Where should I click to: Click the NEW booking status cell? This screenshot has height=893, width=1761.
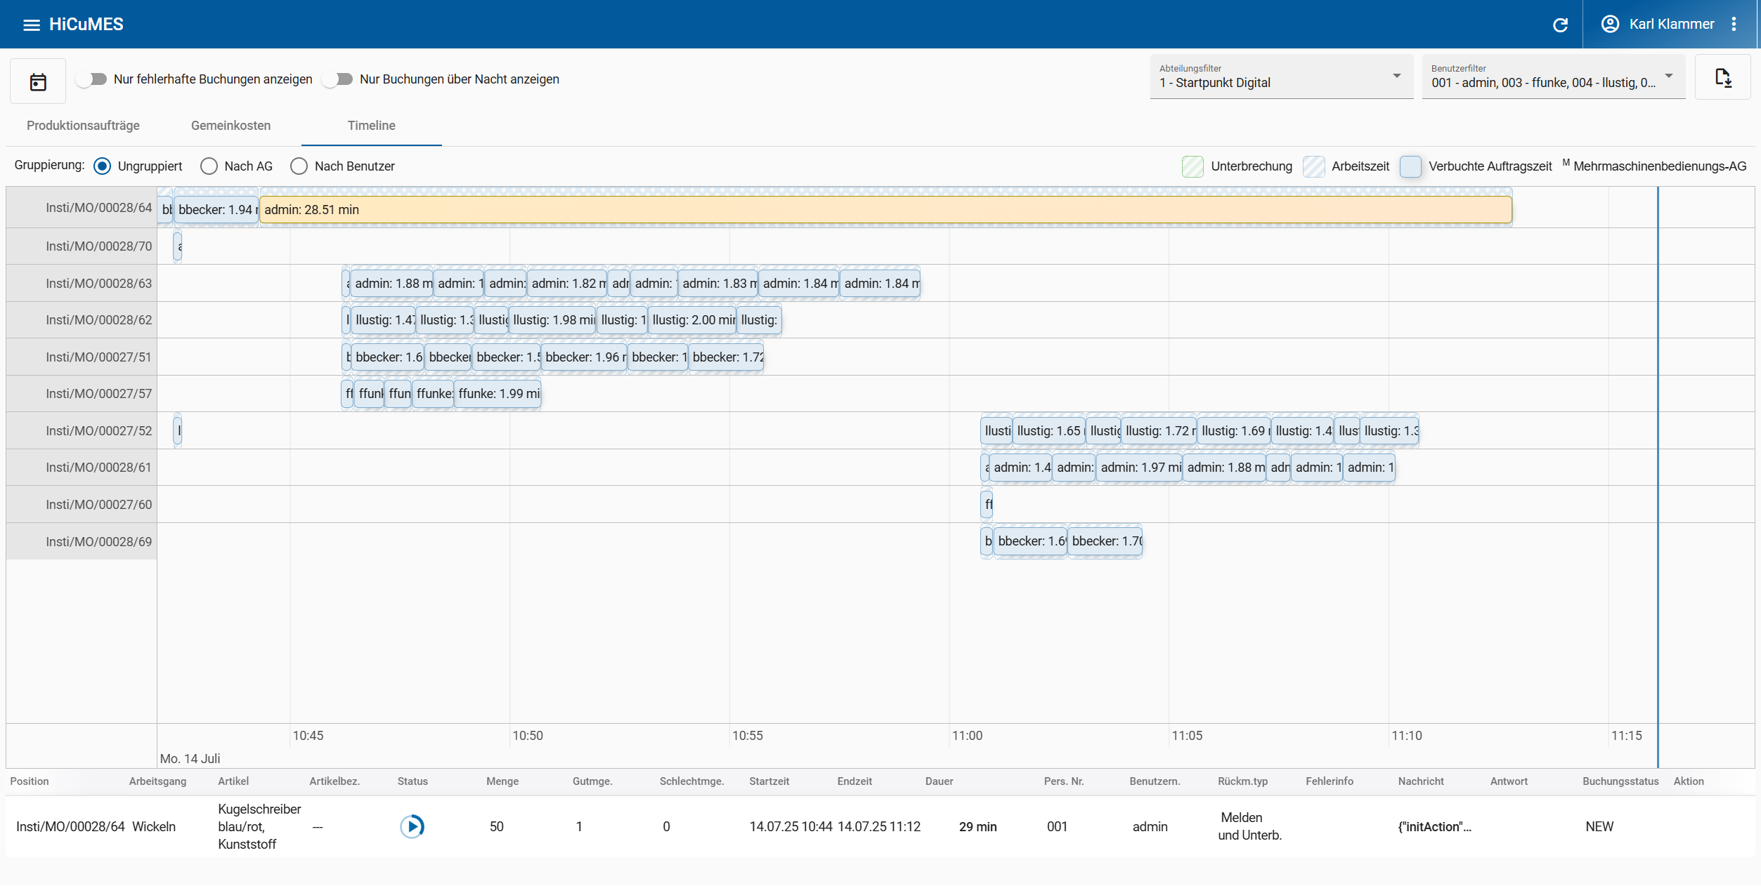pos(1599,827)
